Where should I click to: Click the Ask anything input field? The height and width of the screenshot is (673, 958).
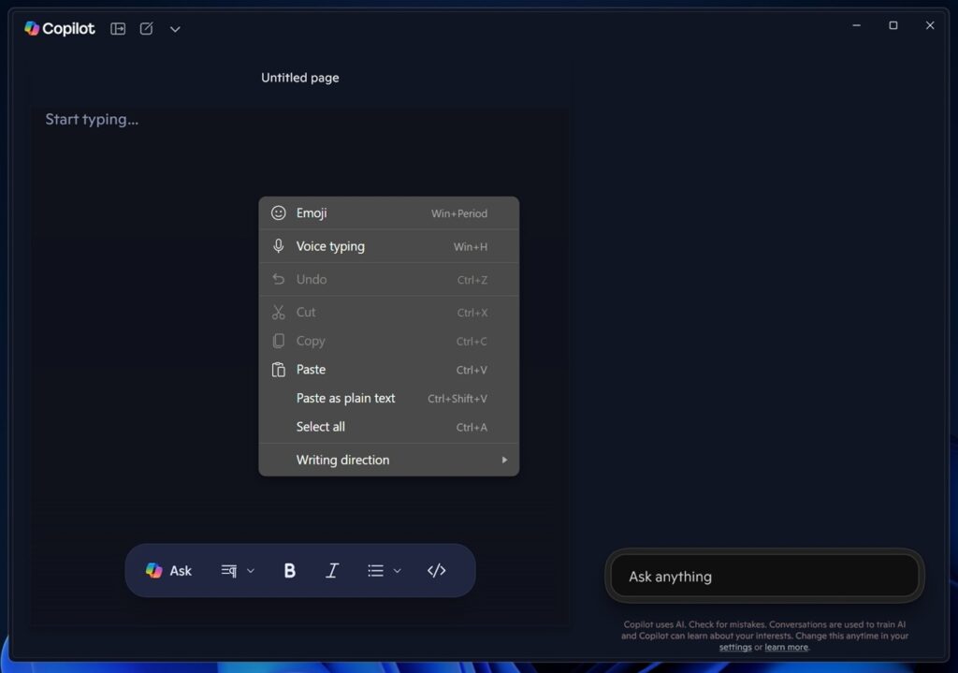coord(764,576)
